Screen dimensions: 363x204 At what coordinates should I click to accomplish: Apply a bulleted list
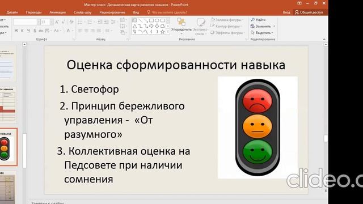pos(81,22)
